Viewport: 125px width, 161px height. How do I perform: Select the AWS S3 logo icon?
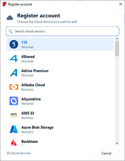point(14,115)
